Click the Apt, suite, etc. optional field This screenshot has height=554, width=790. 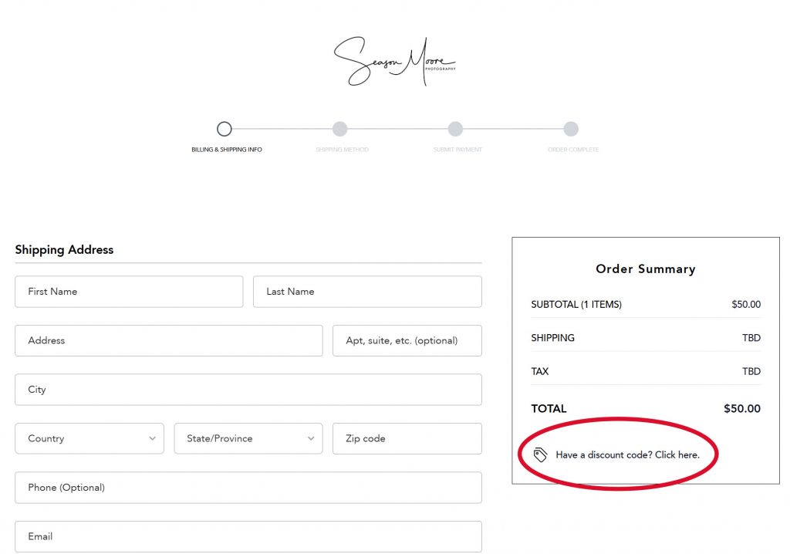point(407,340)
